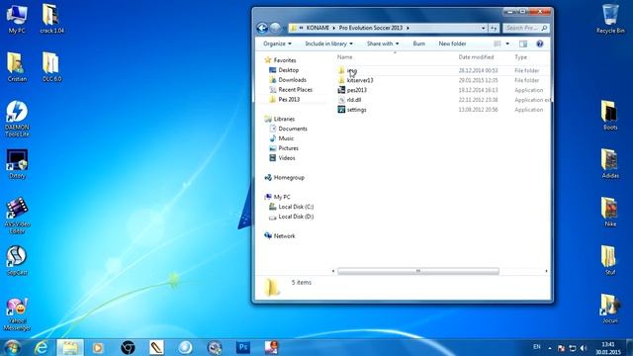
Task: Open Desktop in the navigation pane
Action: pyautogui.click(x=288, y=70)
